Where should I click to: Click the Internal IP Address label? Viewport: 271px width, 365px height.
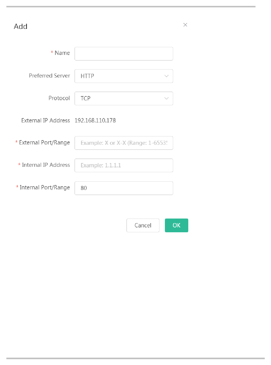pyautogui.click(x=46, y=165)
